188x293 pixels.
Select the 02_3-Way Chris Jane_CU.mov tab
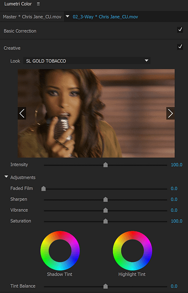[105, 17]
